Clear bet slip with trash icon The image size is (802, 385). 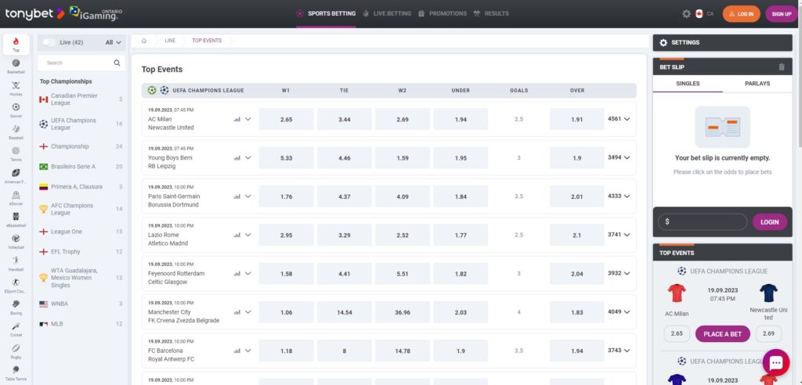click(781, 67)
